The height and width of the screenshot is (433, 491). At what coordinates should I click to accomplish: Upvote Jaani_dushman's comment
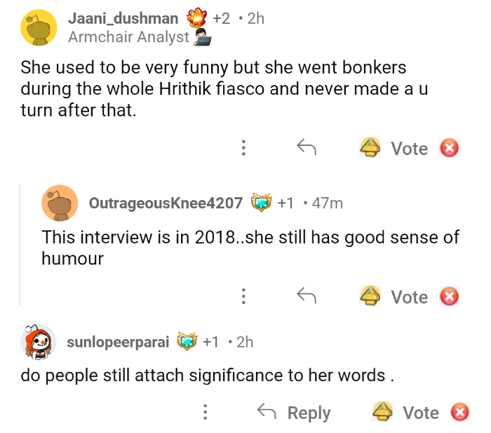click(x=371, y=148)
